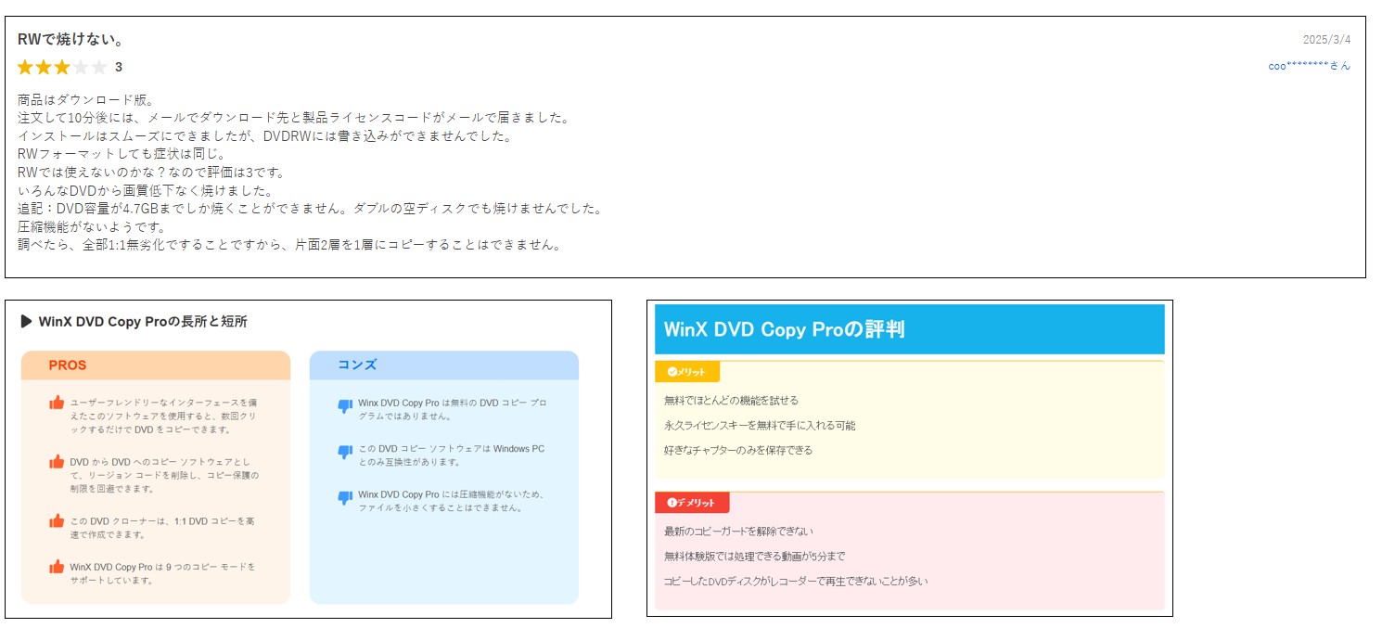The image size is (1382, 628).
Task: Click the line 商品はダウンロード版。
Action: tap(86, 100)
